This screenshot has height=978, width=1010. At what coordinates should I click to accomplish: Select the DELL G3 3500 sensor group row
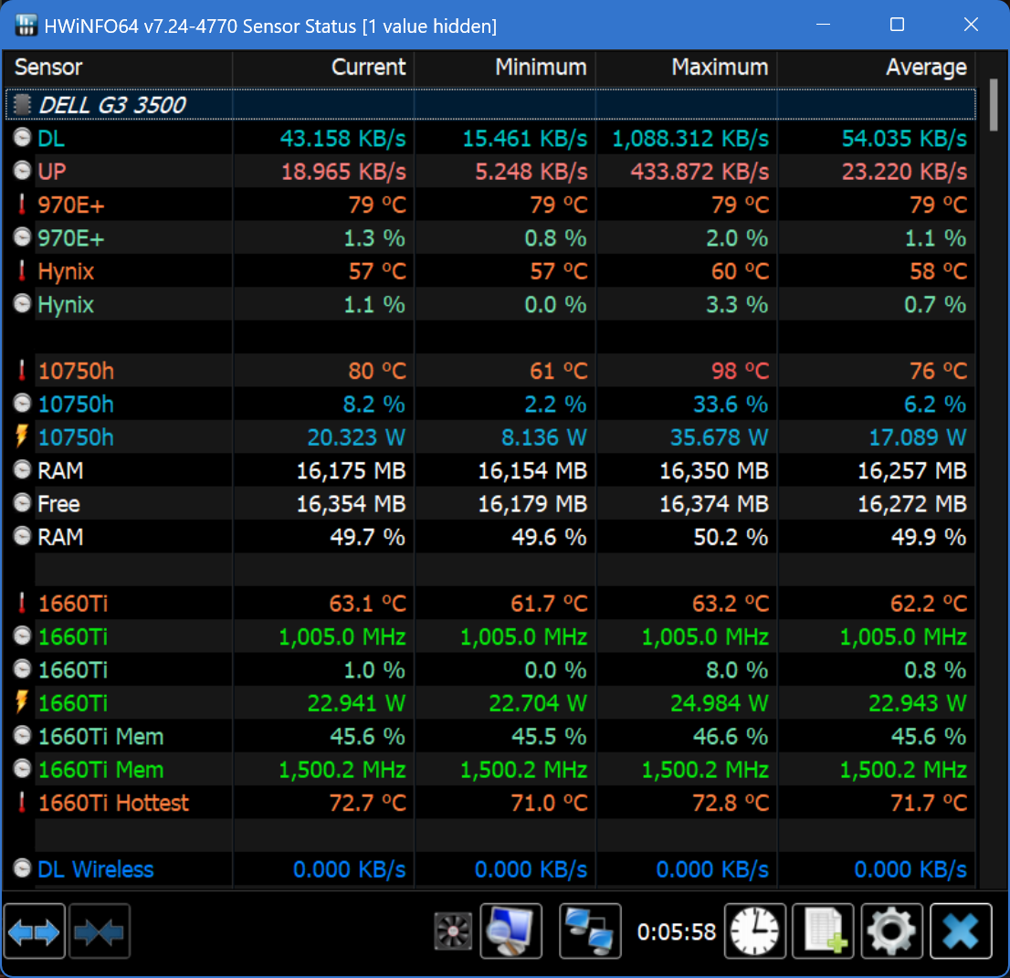pos(490,104)
